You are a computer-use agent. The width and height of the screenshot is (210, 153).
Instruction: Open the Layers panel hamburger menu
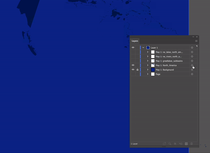click(196, 41)
